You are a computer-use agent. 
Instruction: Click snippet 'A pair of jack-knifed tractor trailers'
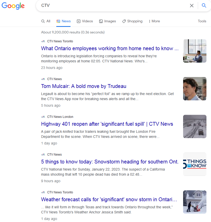click(100, 134)
